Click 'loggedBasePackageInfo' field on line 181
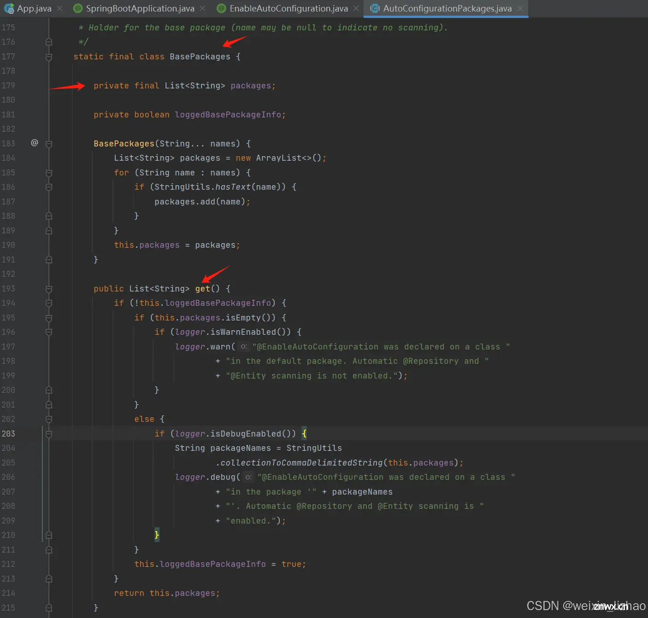 (228, 115)
